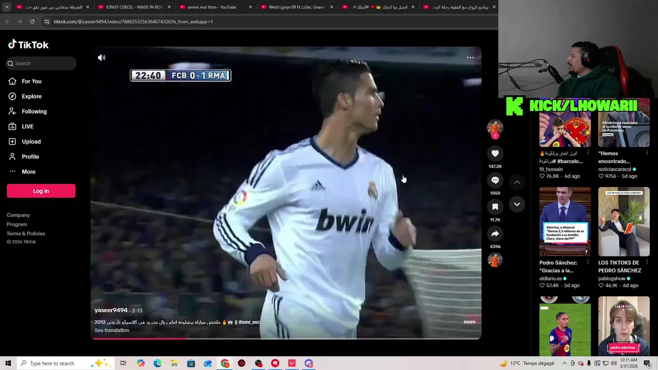Expand the caption with 'more'
The height and width of the screenshot is (370, 658).
tap(469, 322)
